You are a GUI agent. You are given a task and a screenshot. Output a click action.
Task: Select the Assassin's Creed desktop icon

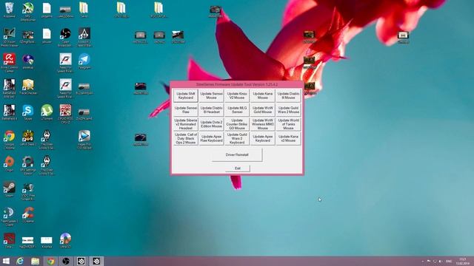point(84,37)
